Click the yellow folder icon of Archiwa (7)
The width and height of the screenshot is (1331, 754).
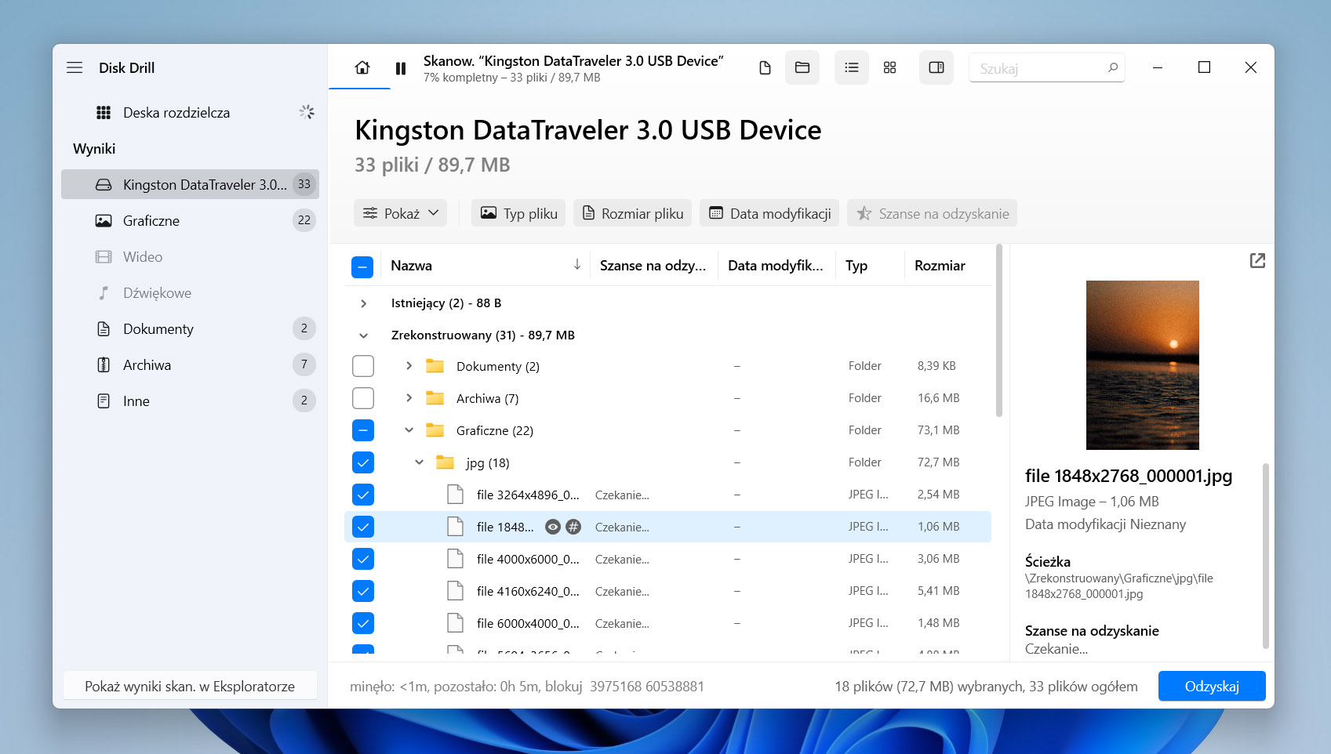435,397
